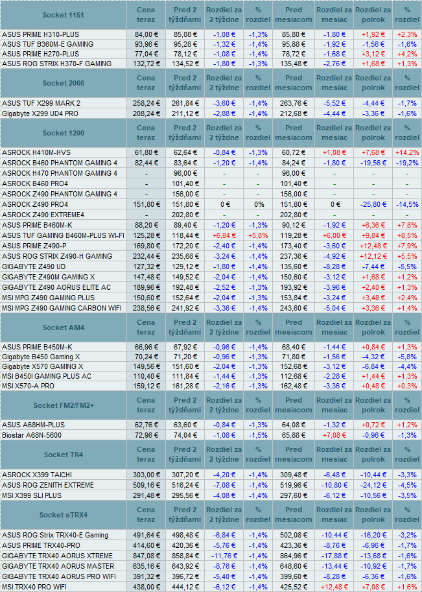Click ASUS ROG STRIX H370-F GAMING name
The image size is (422, 592).
tap(56, 64)
